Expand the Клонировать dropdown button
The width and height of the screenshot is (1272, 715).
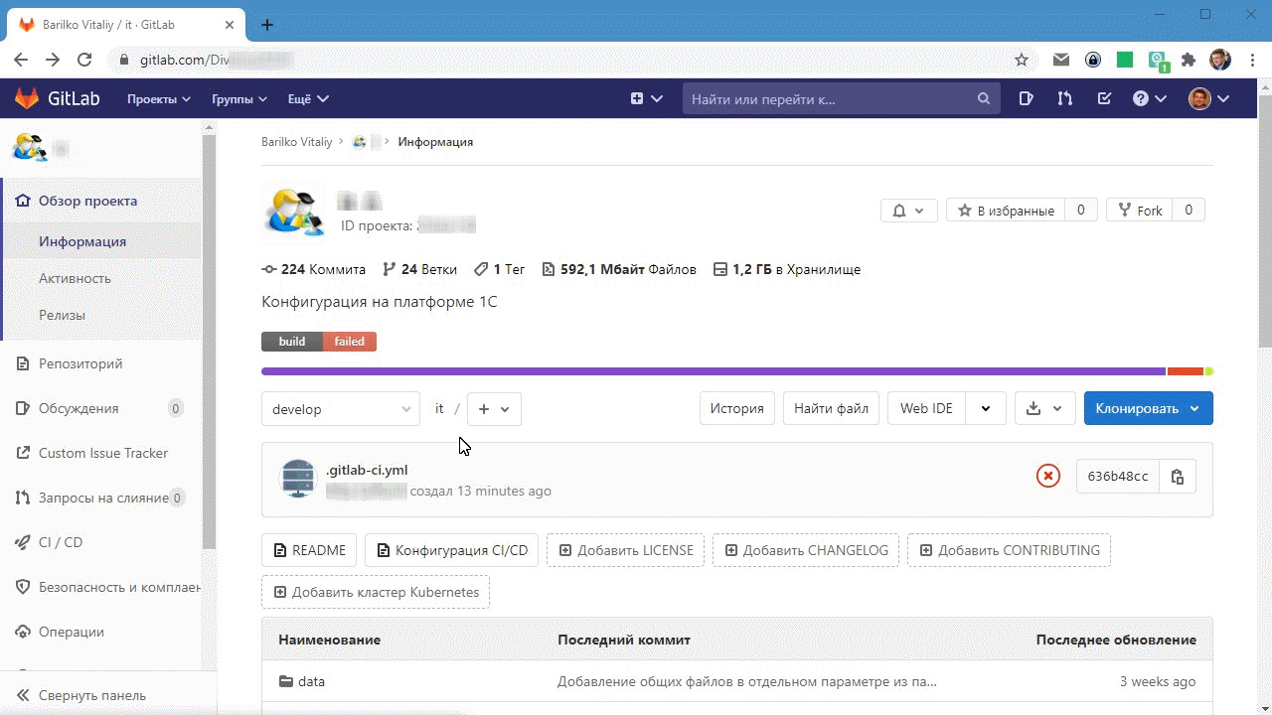(1148, 408)
